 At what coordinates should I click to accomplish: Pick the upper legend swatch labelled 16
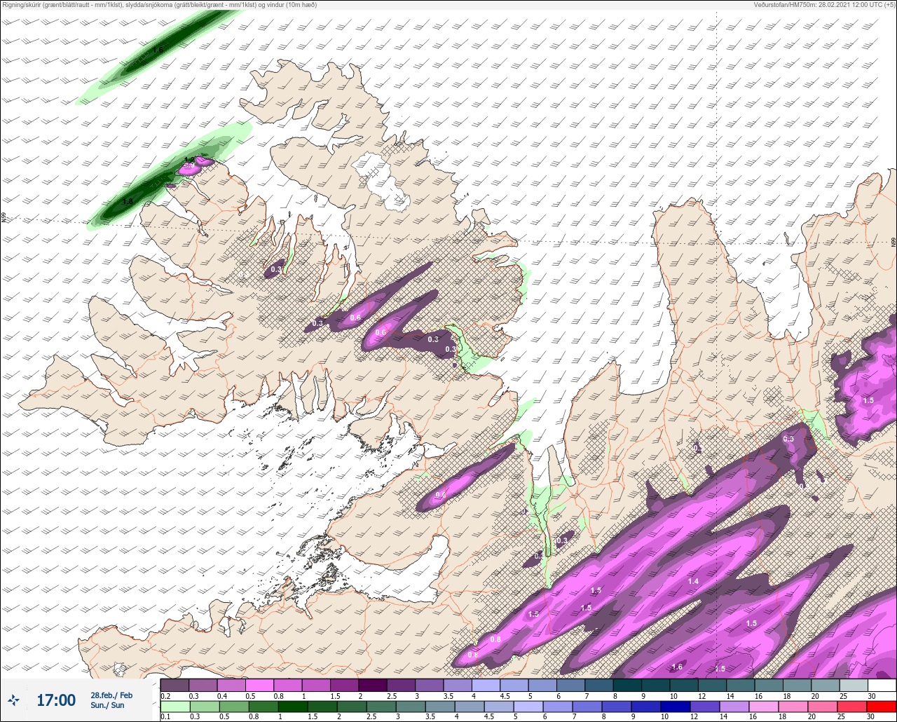click(769, 685)
